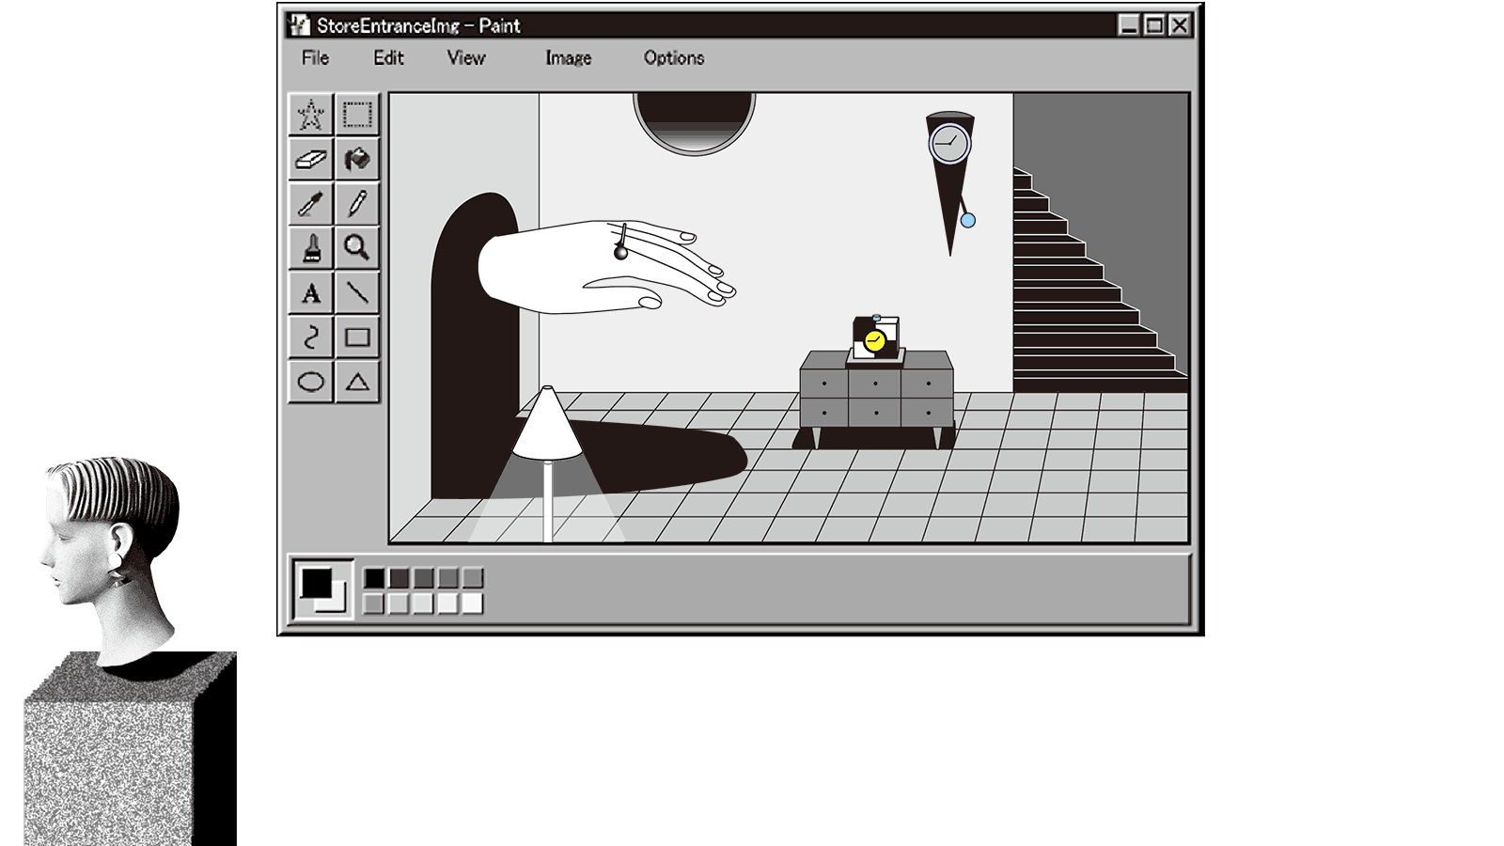Viewport: 1504px width, 846px height.
Task: Choose the straight Line tool
Action: 357,292
